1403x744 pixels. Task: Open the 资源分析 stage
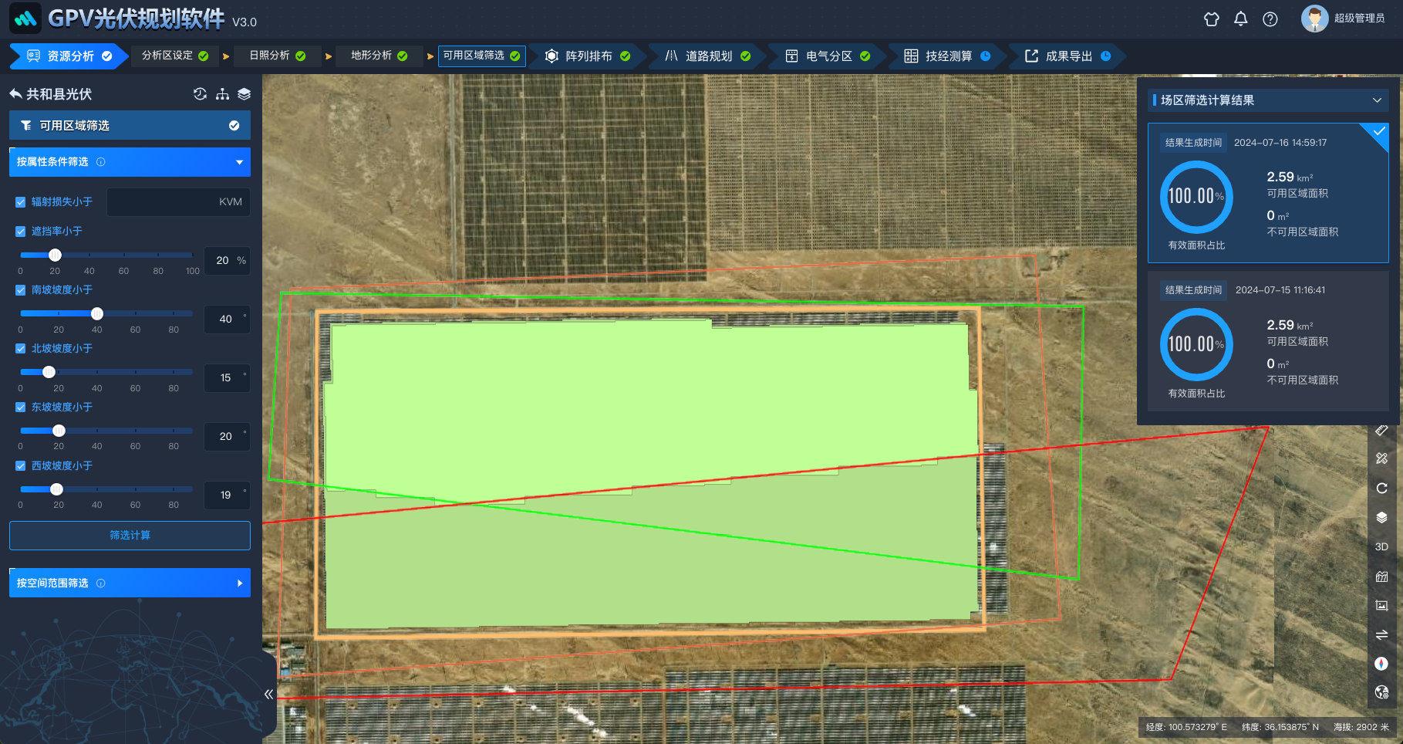69,56
